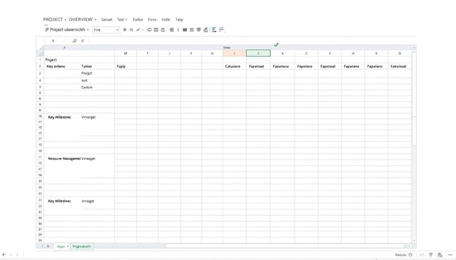Screen dimensions: 456x260
Task: Select the Resaurie Managemet cell
Action: [64, 159]
